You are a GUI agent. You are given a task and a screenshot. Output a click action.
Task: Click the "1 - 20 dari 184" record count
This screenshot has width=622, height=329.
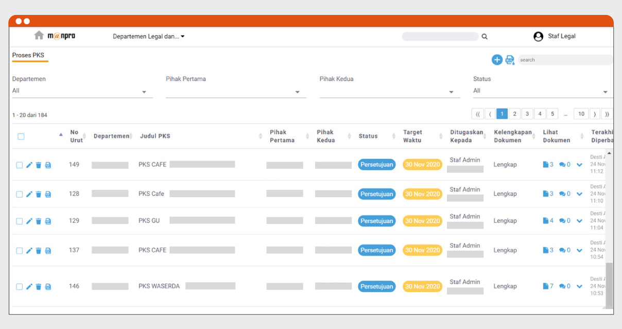click(30, 115)
